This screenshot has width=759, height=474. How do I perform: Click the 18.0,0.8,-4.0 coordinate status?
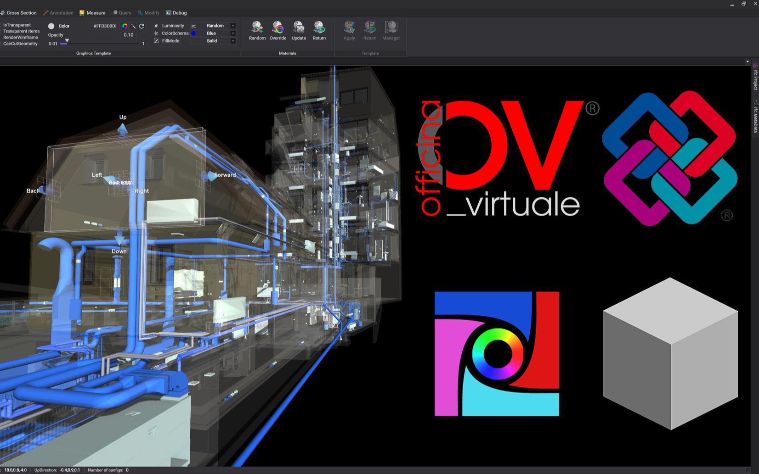tap(16, 470)
